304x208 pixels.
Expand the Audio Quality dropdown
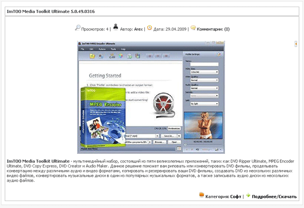click(x=204, y=88)
